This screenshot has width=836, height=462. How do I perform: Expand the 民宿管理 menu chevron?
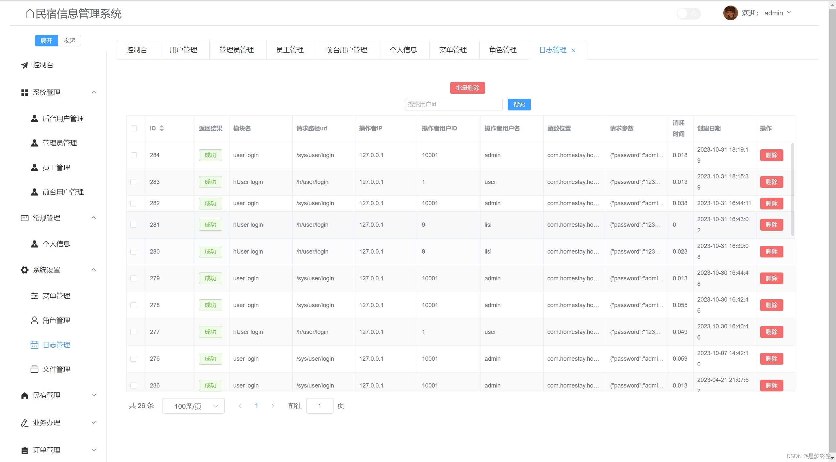[x=94, y=395]
